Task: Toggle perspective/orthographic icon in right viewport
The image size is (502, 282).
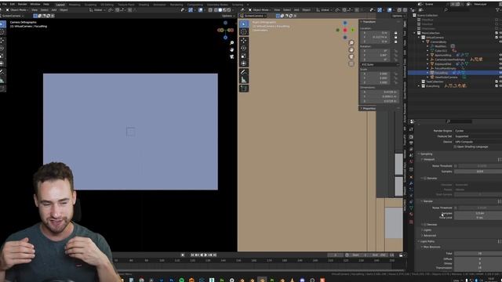Action: click(x=351, y=64)
